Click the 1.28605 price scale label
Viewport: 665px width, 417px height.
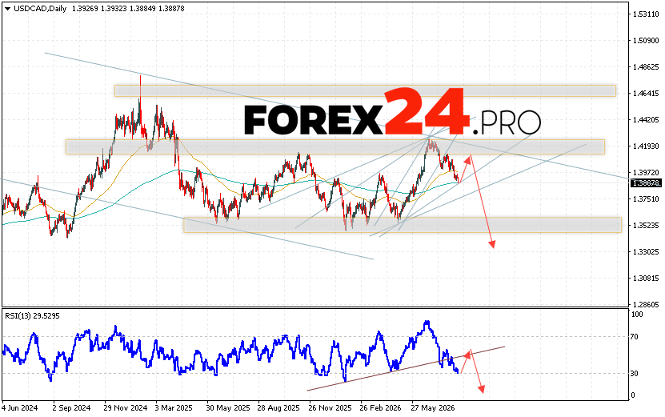coord(646,305)
